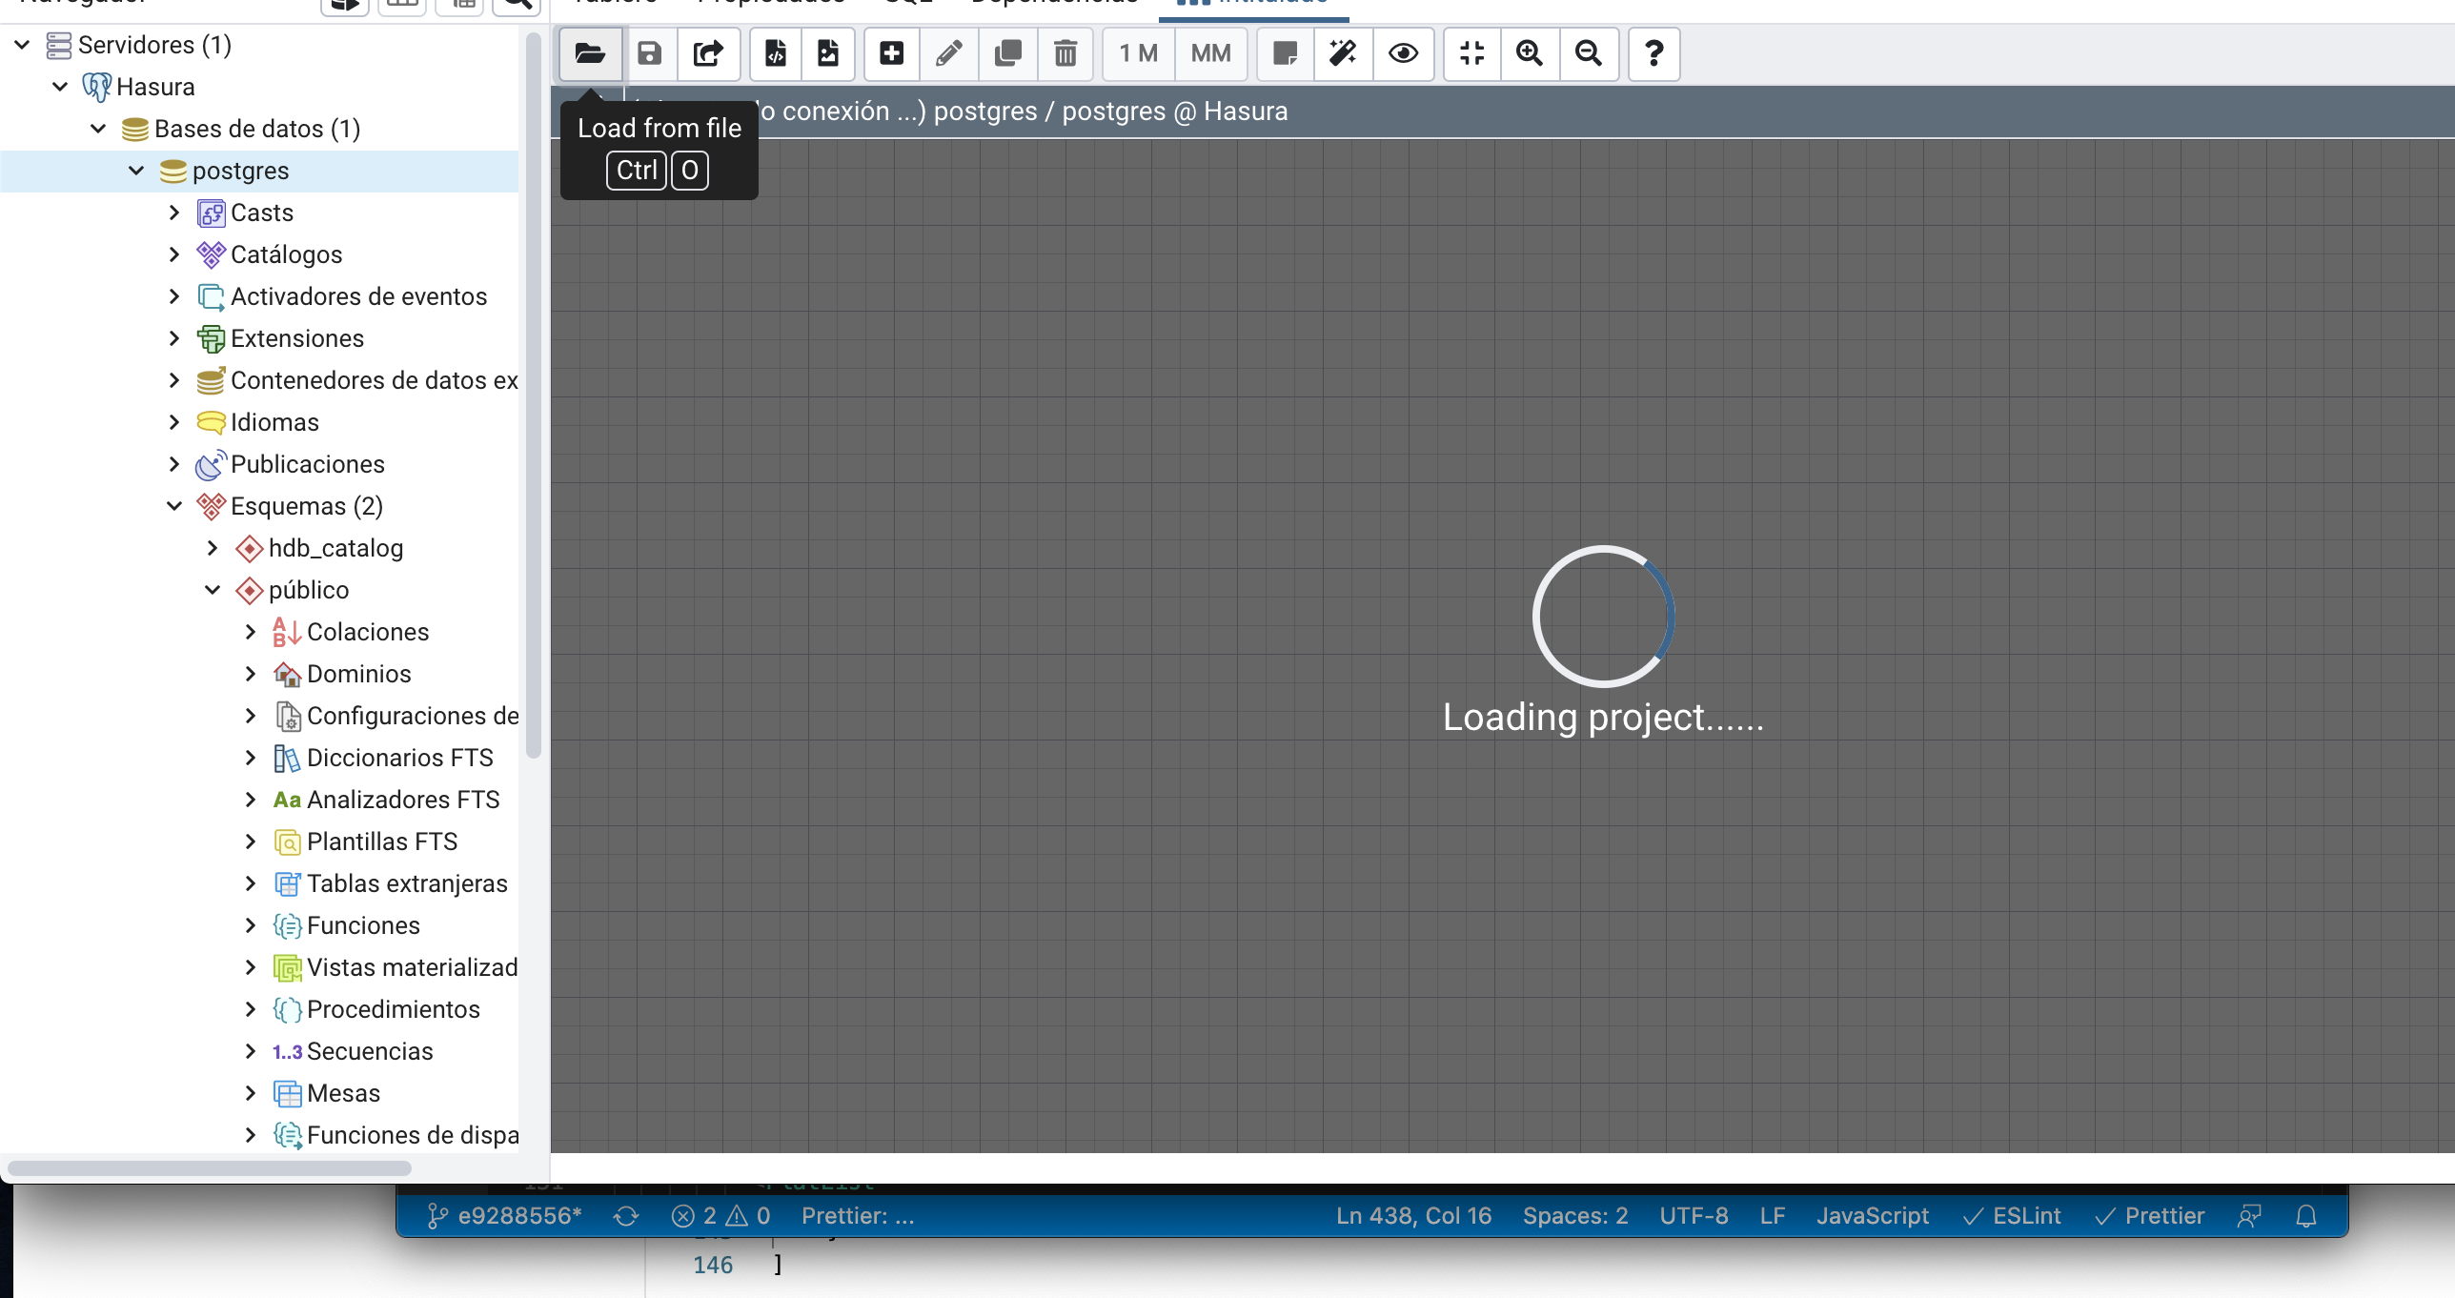Expand the hdb_catalog schema node
Screen dimensions: 2455x1298
pos(213,548)
